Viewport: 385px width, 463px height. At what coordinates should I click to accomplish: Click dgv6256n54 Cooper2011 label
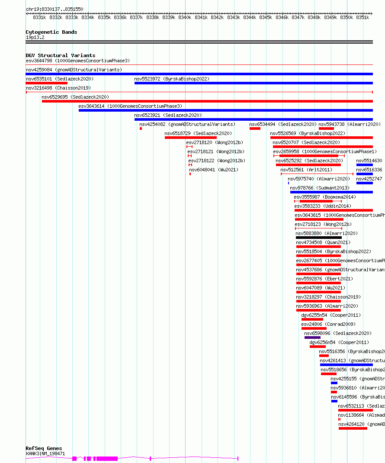[339, 343]
